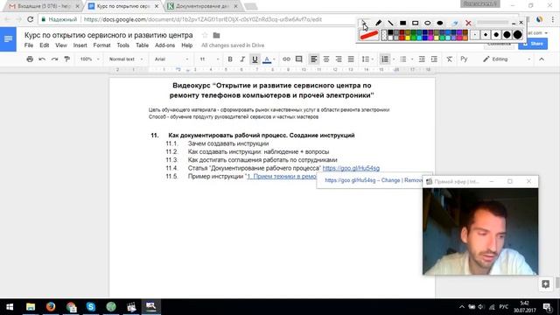560x315 pixels.
Task: Toggle Bold formatting
Action: (x=230, y=59)
